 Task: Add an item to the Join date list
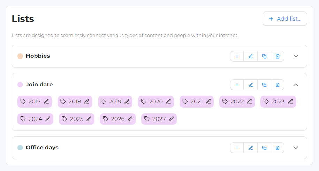tap(237, 85)
